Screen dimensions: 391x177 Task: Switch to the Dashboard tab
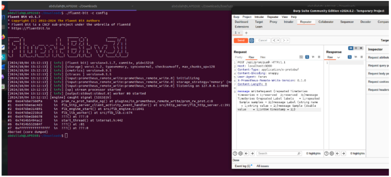click(x=241, y=22)
